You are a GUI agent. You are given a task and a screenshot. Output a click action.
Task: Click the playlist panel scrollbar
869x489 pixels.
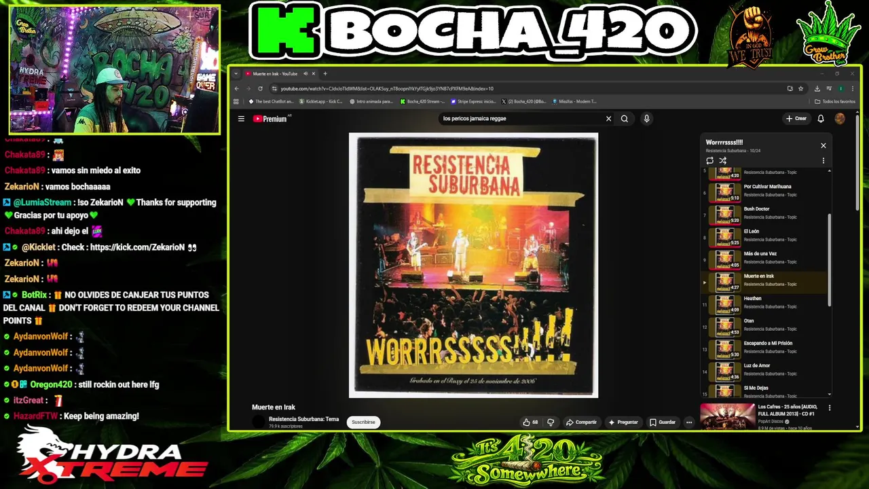pyautogui.click(x=829, y=259)
